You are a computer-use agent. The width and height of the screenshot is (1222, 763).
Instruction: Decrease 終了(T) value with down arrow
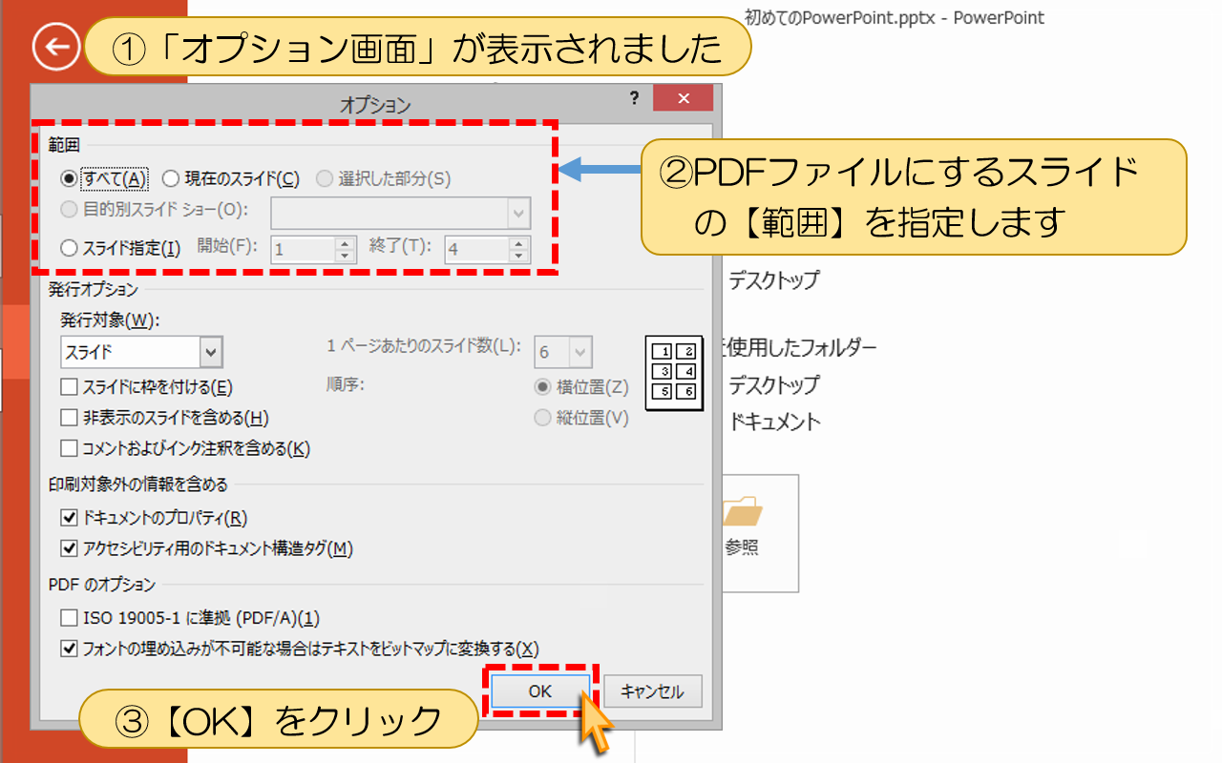click(519, 257)
